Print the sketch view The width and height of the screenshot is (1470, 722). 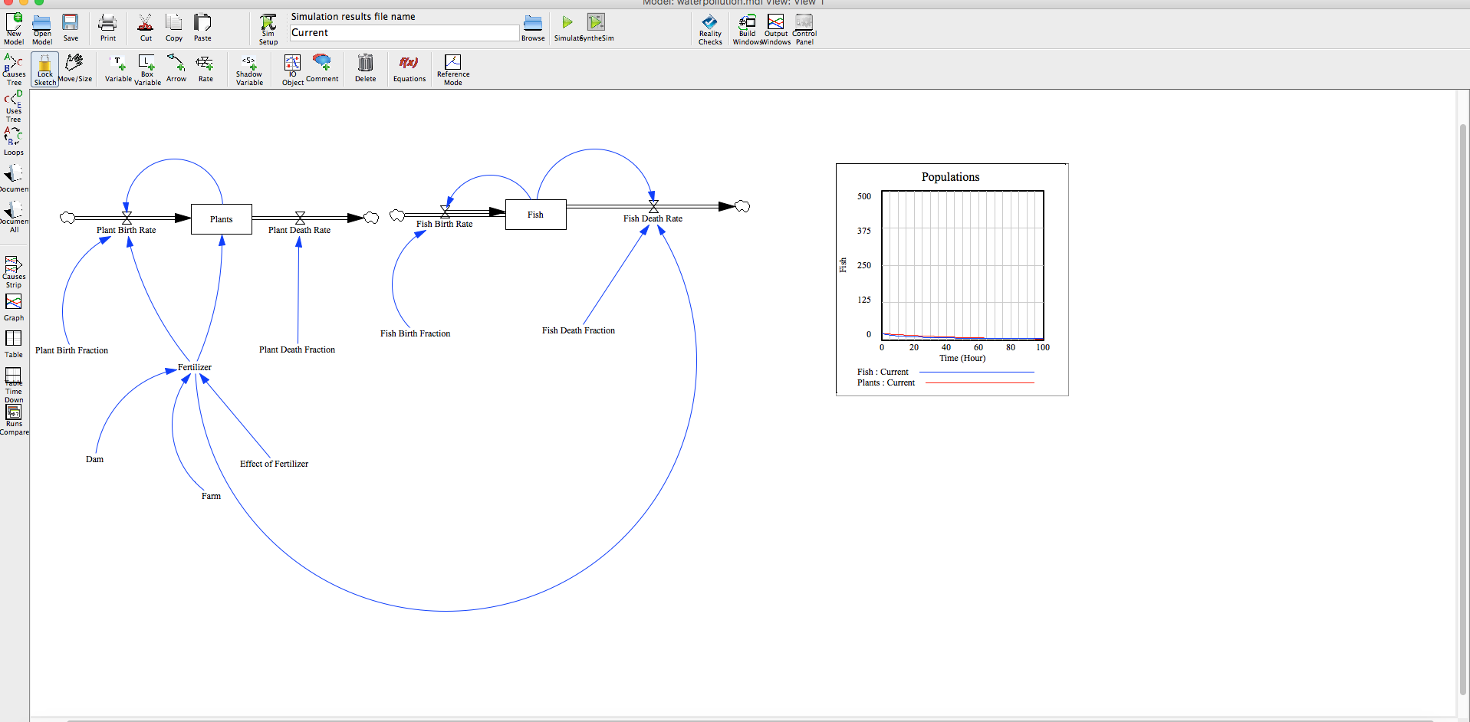click(108, 28)
